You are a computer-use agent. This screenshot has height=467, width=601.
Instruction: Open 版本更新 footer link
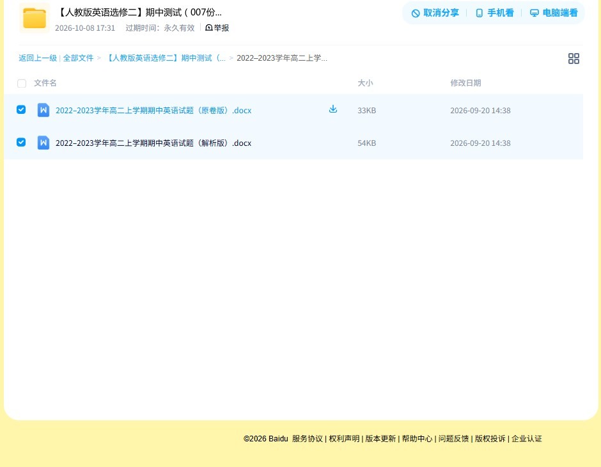(x=380, y=439)
